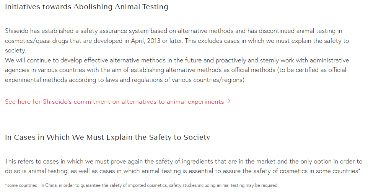Click the sentence start "This refers to cases"
This screenshot has height=193, width=368.
click(x=32, y=162)
